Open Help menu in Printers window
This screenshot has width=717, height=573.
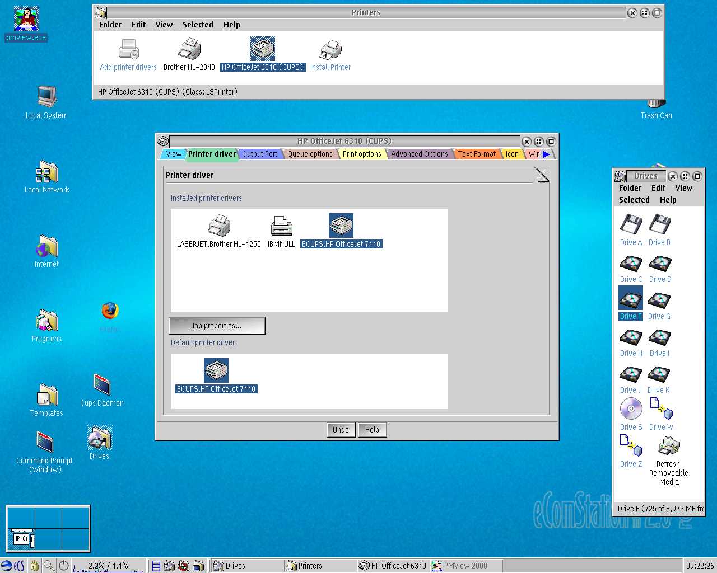point(231,25)
